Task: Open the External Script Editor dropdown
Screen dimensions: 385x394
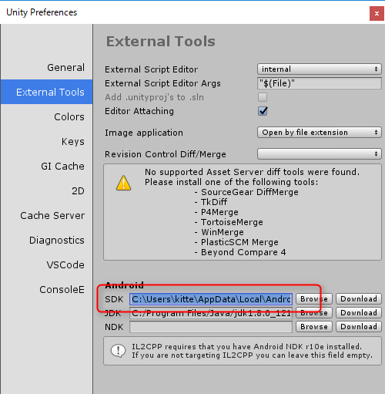Action: coord(320,69)
